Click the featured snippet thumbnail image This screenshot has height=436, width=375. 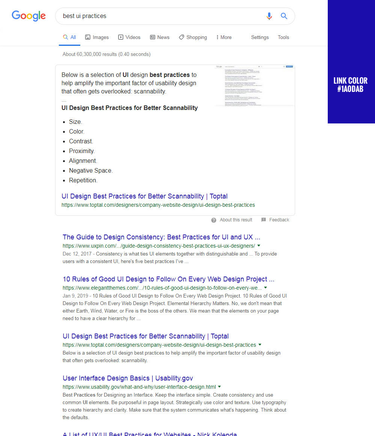[255, 86]
